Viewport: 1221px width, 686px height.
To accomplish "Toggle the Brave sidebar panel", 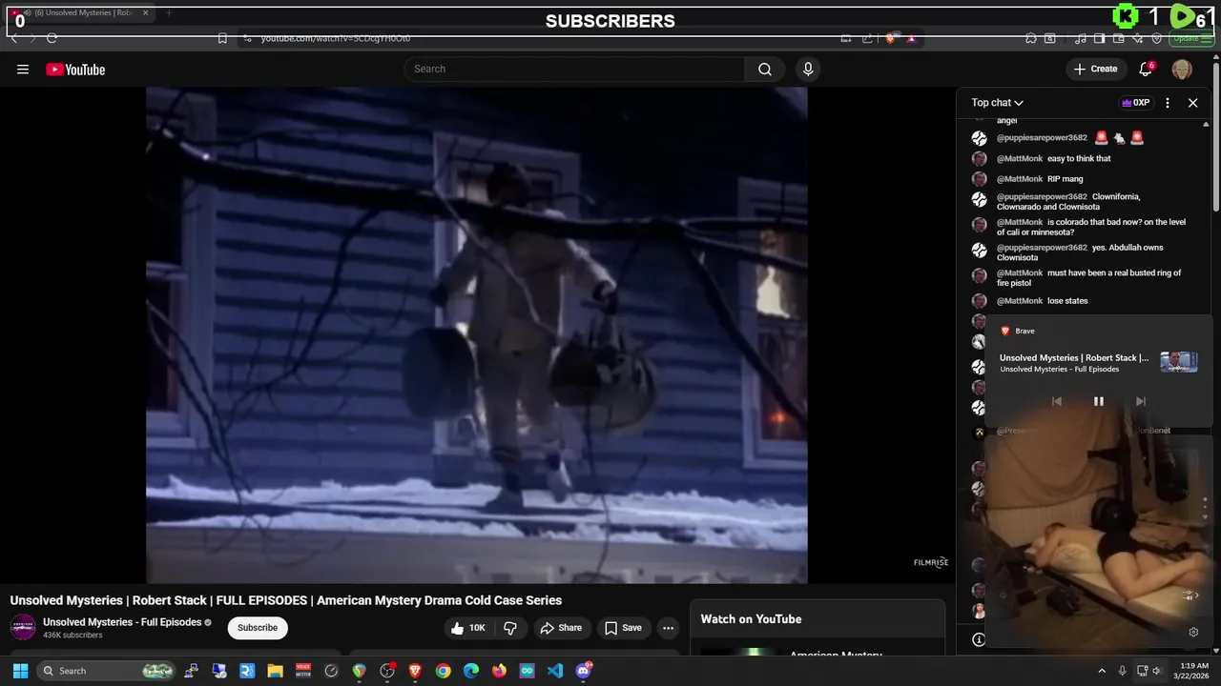I will [1099, 38].
